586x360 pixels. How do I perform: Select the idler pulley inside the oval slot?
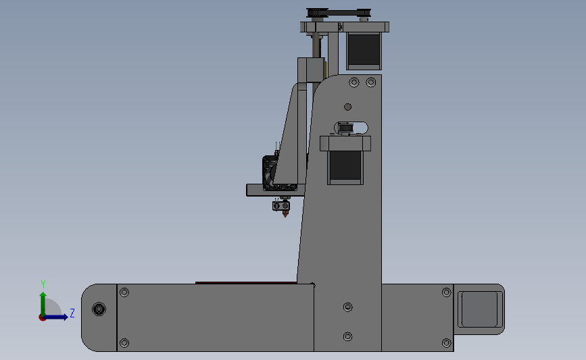[345, 128]
